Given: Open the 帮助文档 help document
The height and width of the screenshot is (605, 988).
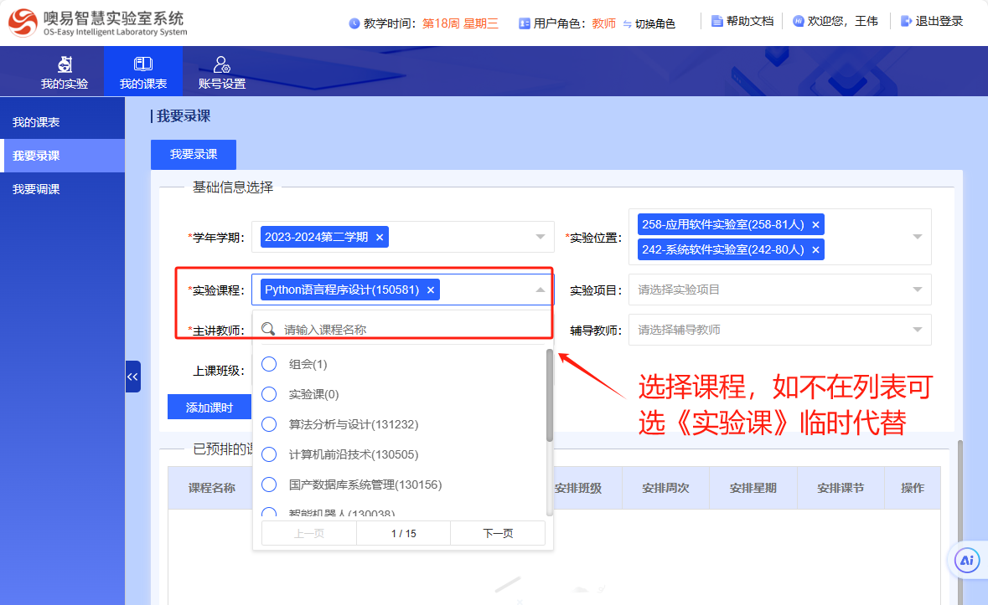Looking at the screenshot, I should click(x=742, y=21).
